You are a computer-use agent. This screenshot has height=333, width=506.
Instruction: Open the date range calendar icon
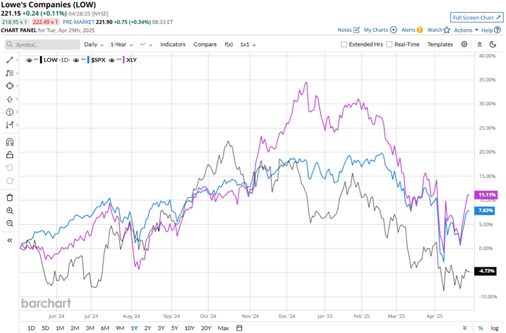239,328
